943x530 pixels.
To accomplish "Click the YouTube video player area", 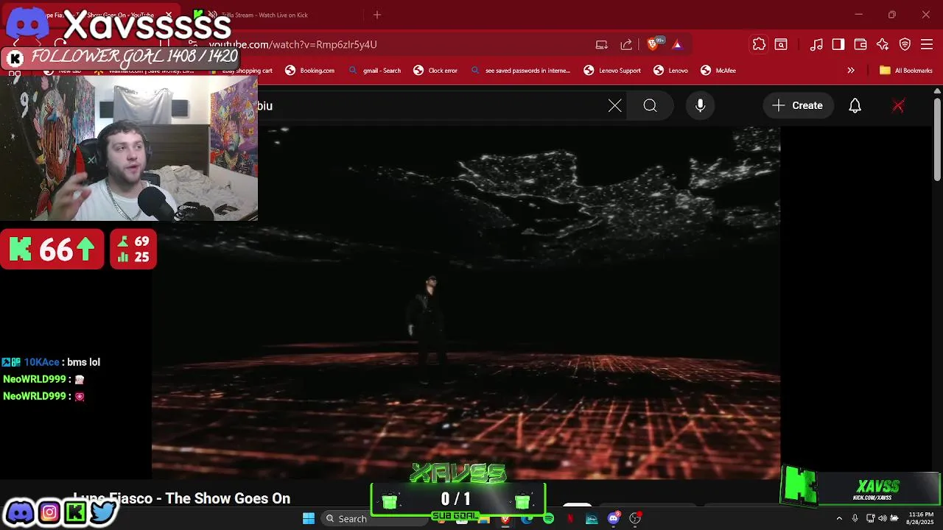I will (x=466, y=302).
